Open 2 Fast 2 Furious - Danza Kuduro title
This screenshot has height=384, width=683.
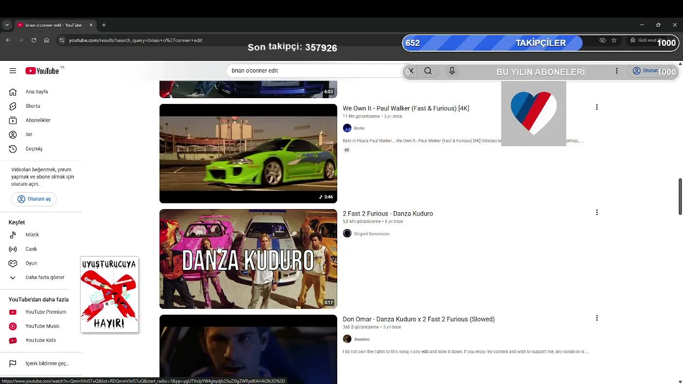(x=387, y=214)
